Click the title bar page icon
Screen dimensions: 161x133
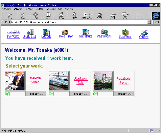pos(3,5)
